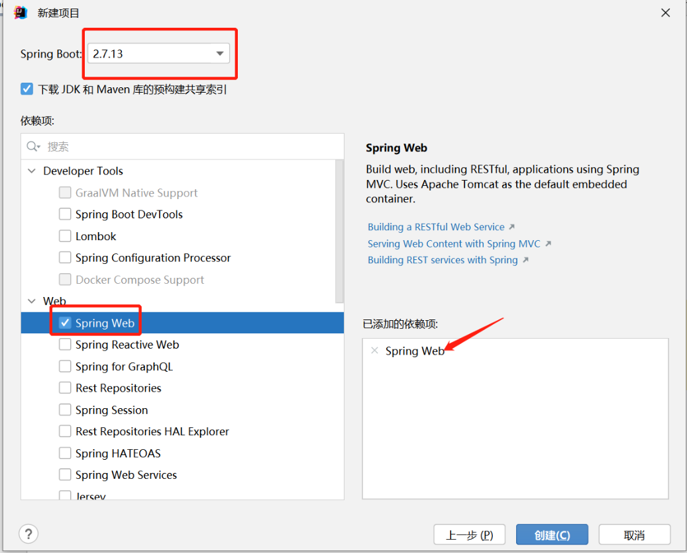
Task: Enable the Lombok dependency
Action: (65, 235)
